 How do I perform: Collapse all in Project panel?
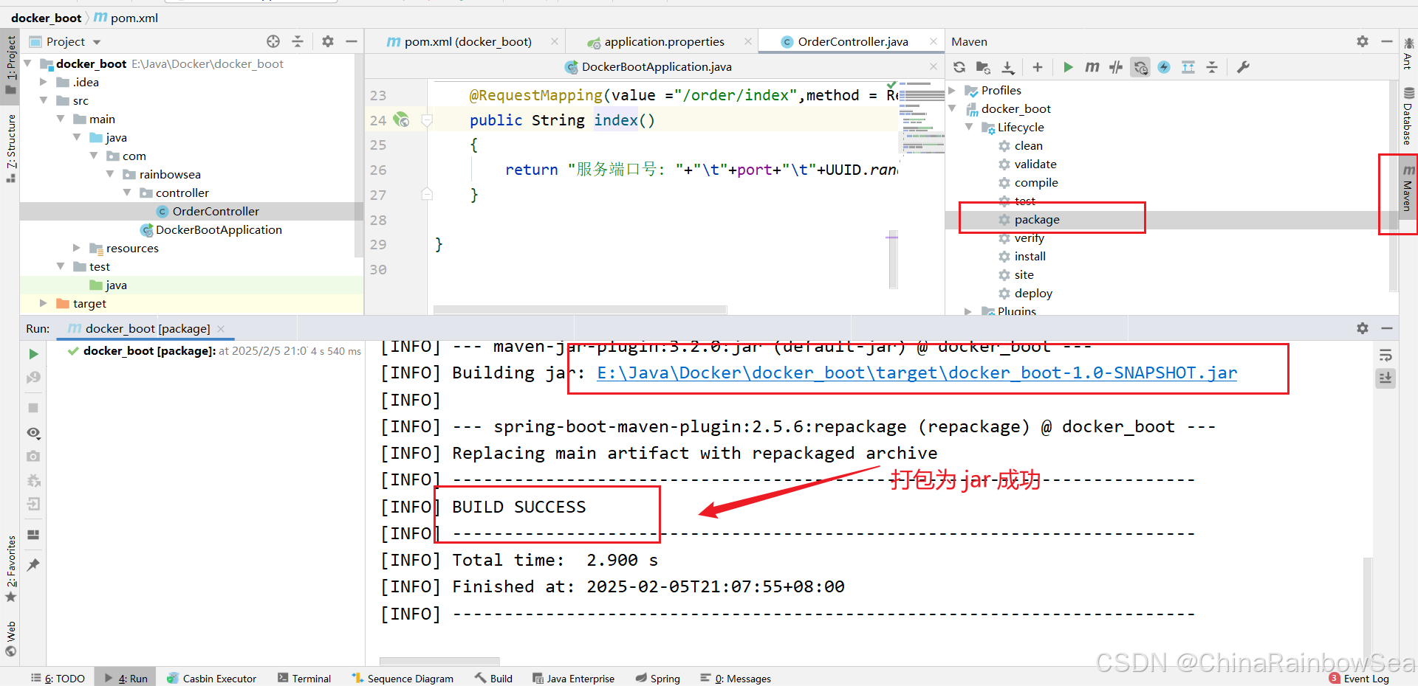click(x=298, y=41)
